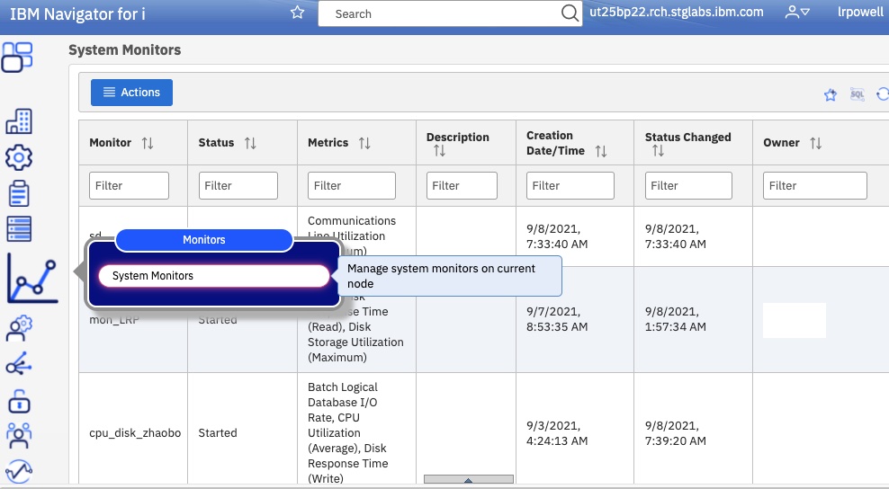Select System Monitors in Monitors flyout

pyautogui.click(x=214, y=276)
